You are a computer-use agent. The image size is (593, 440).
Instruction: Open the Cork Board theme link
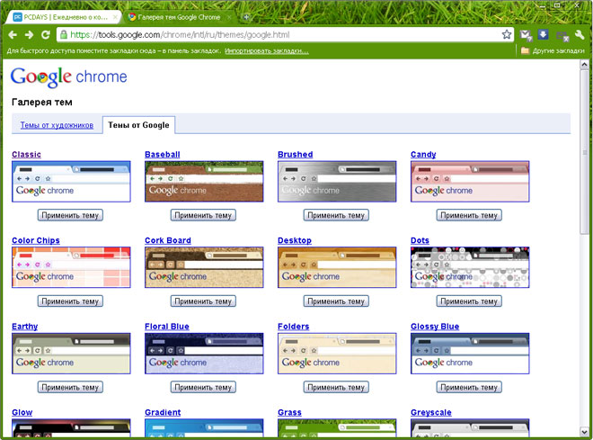point(168,240)
